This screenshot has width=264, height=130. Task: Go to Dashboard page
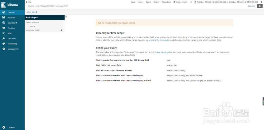coord(12,23)
